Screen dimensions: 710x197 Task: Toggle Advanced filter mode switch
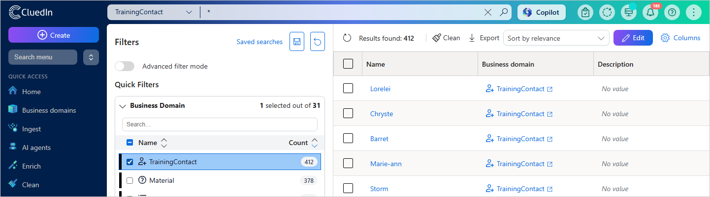pyautogui.click(x=125, y=66)
